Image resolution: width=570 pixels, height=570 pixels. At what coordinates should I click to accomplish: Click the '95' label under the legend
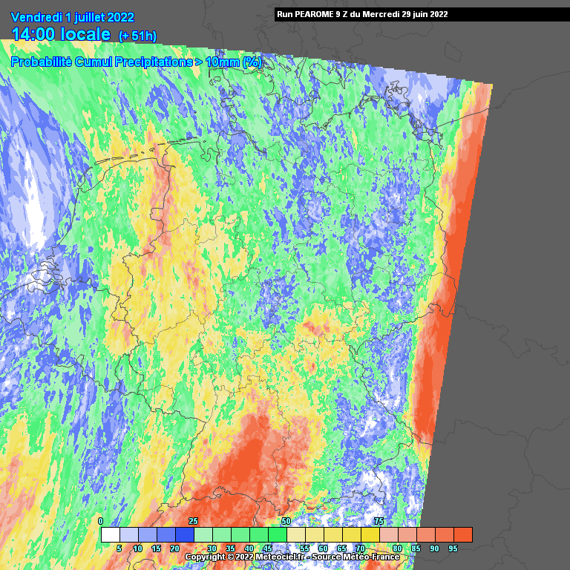coord(453,548)
